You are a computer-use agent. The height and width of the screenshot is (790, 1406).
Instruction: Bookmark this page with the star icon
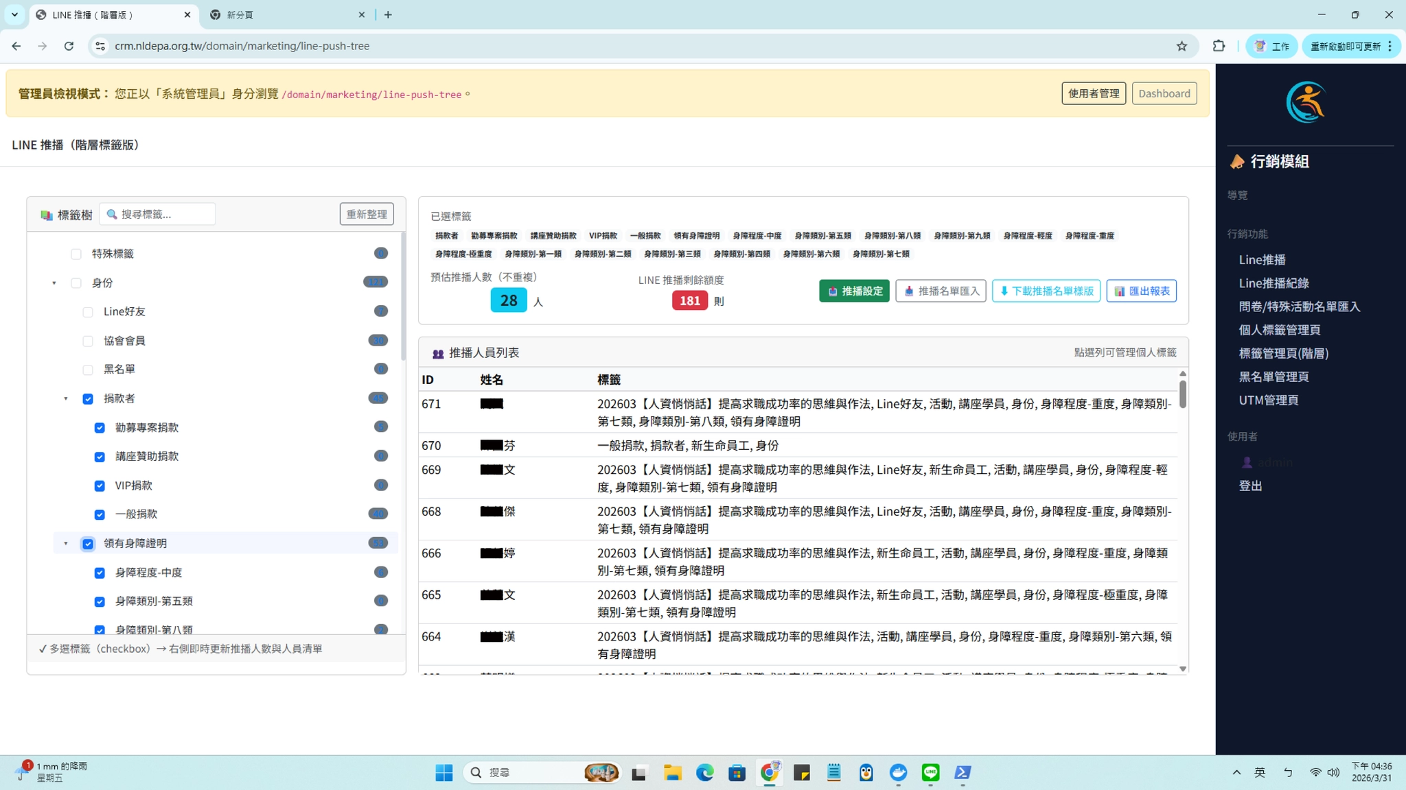1182,46
